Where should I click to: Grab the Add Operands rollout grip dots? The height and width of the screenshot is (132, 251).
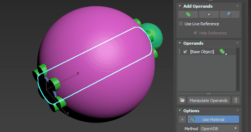237,6
